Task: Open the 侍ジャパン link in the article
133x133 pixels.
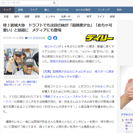Action: click(51, 47)
